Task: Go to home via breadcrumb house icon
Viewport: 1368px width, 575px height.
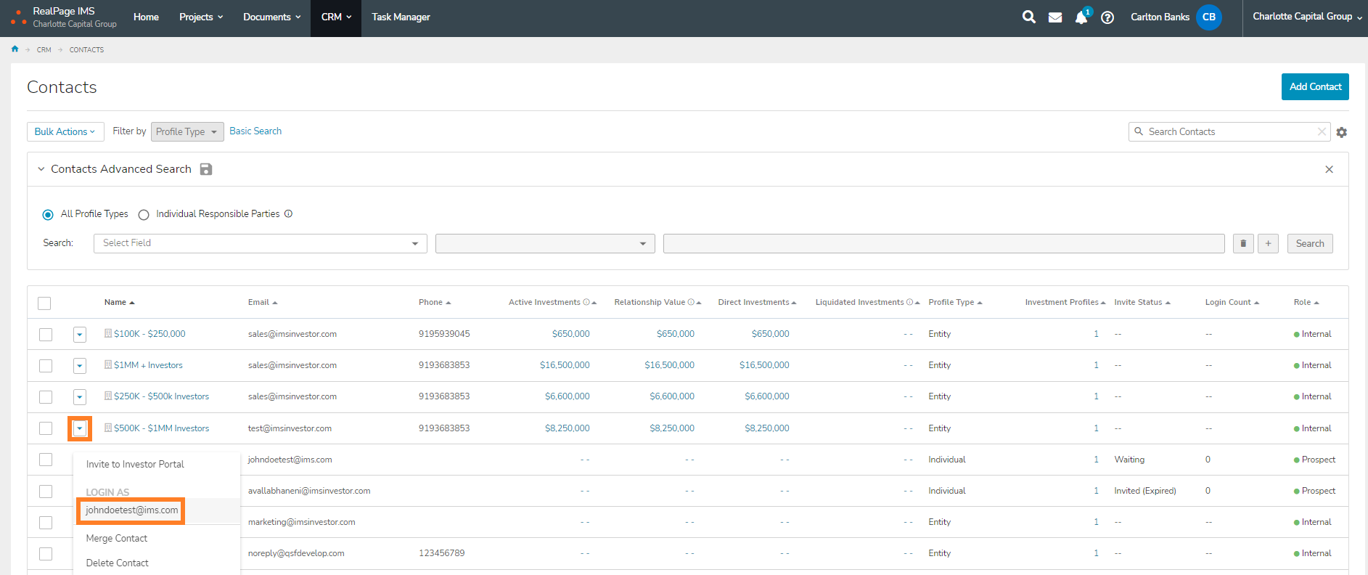Action: [15, 49]
